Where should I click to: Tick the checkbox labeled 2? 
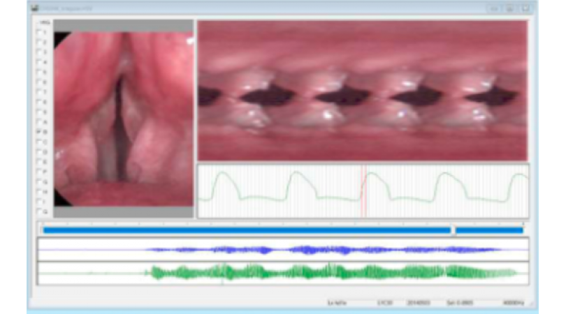point(38,42)
